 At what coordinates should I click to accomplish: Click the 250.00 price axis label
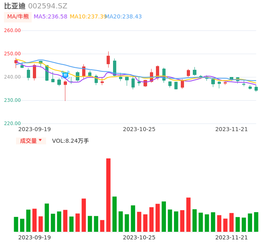[12, 54]
